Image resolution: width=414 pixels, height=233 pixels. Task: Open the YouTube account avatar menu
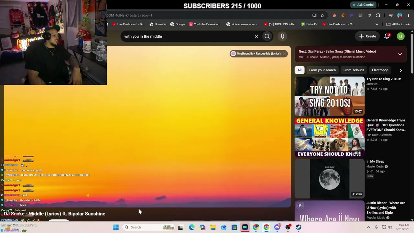[400, 36]
